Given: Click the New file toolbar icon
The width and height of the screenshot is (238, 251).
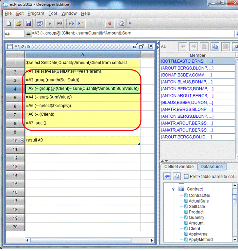Looking at the screenshot, I should (9, 23).
